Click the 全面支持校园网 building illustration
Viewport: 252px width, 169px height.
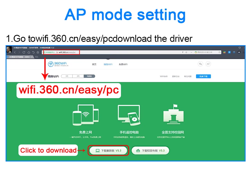pos(173,114)
